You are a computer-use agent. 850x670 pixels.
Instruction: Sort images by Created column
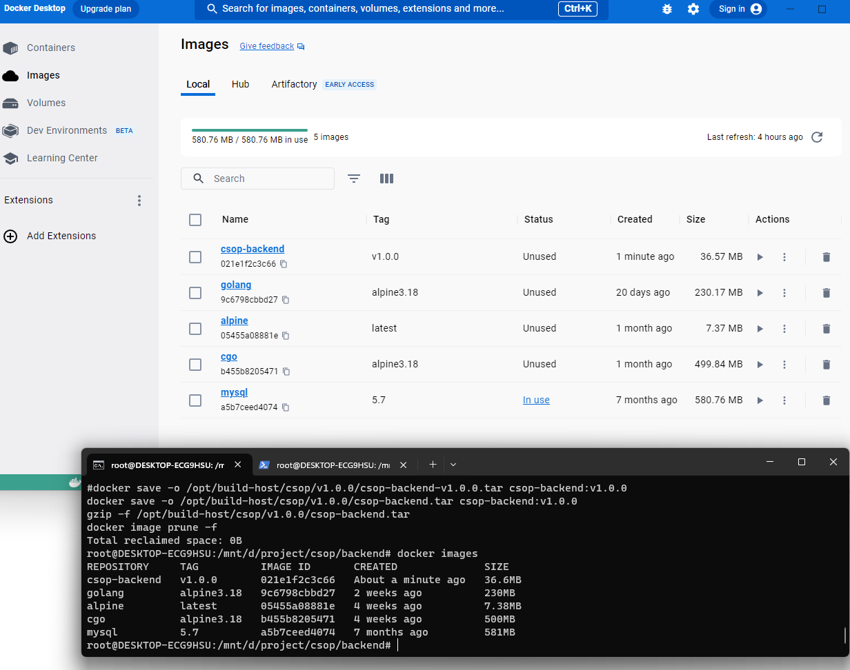635,219
